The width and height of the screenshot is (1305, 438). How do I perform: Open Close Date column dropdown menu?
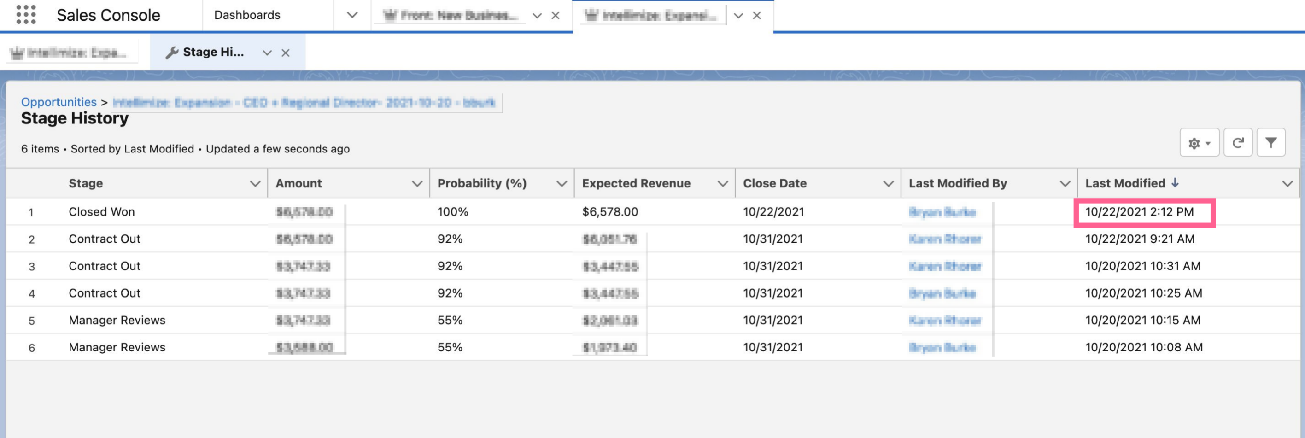coord(888,184)
